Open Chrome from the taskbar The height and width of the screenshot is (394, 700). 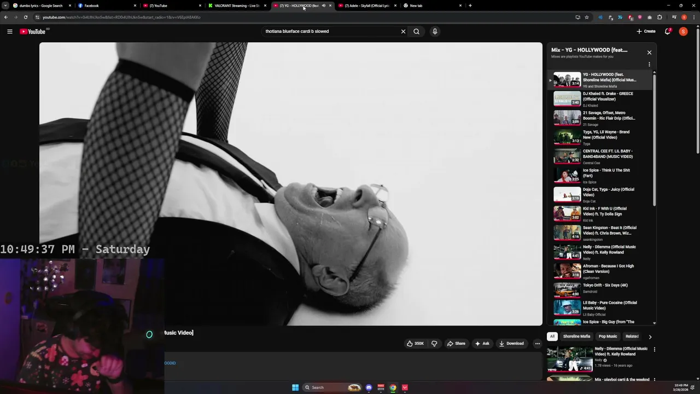(x=393, y=387)
